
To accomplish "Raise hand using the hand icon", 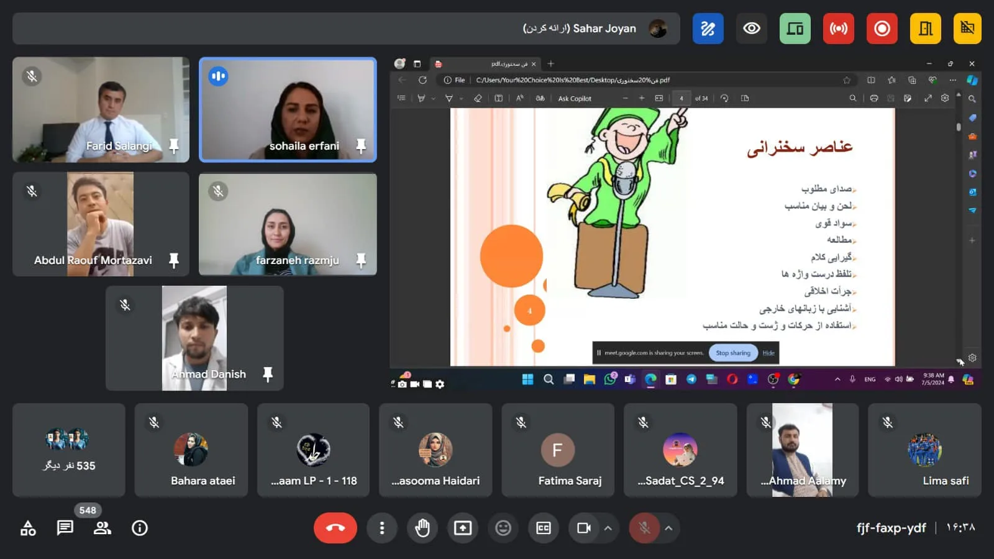I will pyautogui.click(x=422, y=528).
